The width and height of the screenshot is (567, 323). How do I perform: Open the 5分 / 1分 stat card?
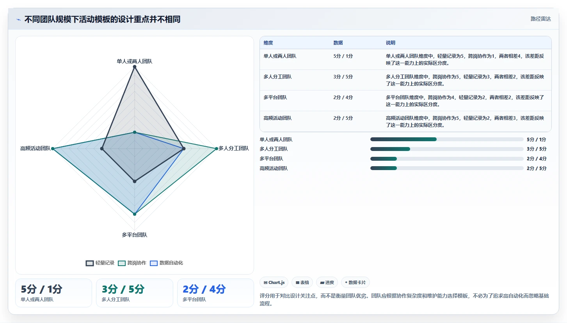pos(53,293)
